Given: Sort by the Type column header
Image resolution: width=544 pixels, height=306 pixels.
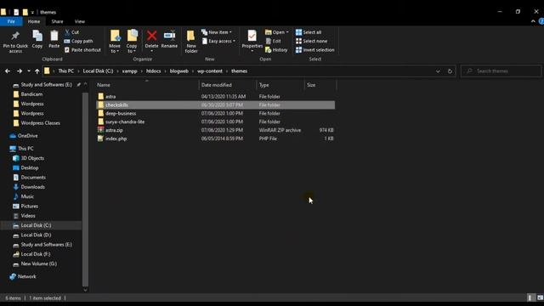Looking at the screenshot, I should [x=280, y=85].
